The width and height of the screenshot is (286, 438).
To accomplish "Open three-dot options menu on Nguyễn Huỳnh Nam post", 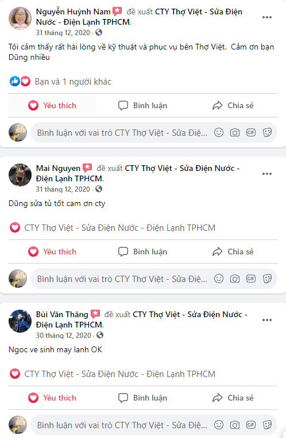I will point(267,17).
